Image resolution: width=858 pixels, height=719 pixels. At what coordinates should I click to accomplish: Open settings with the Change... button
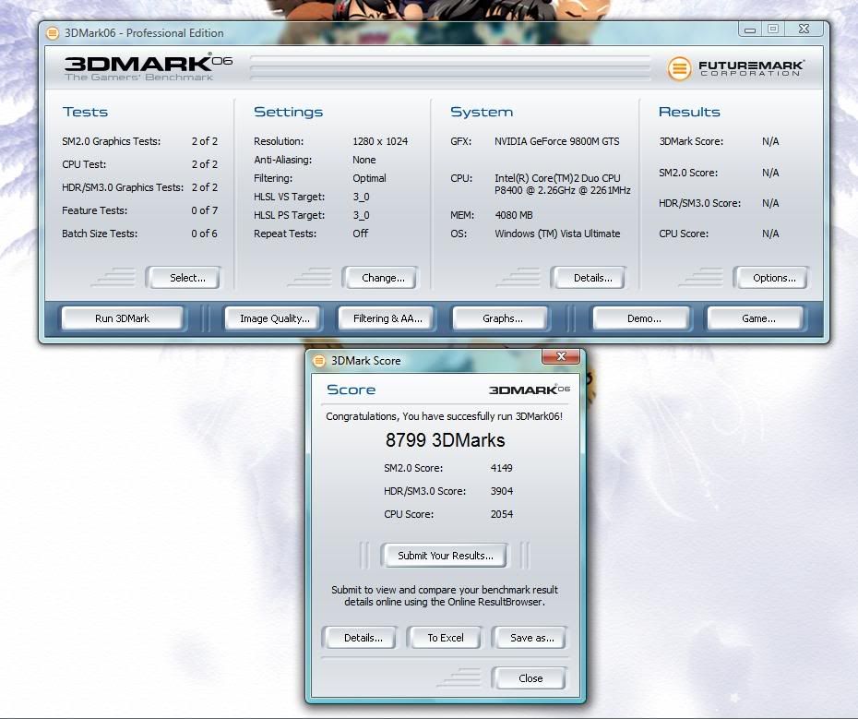click(380, 278)
